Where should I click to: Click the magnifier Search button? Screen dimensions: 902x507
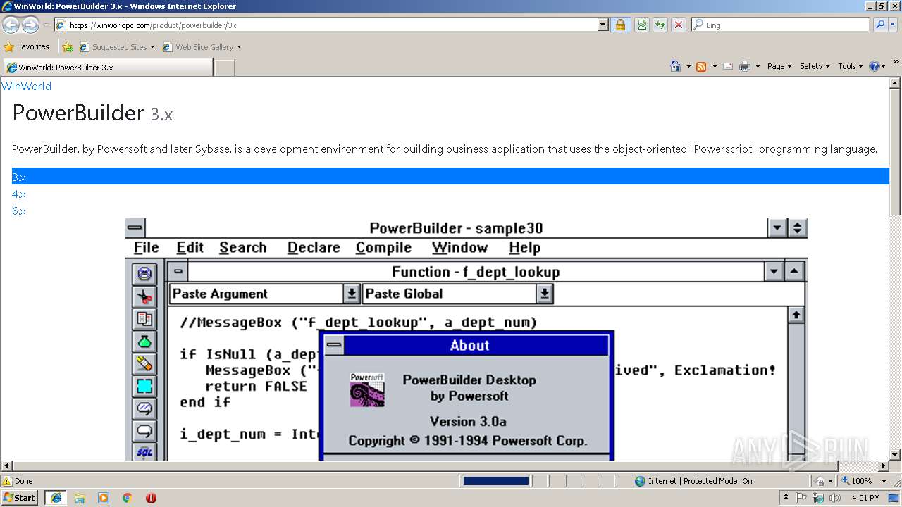[879, 25]
